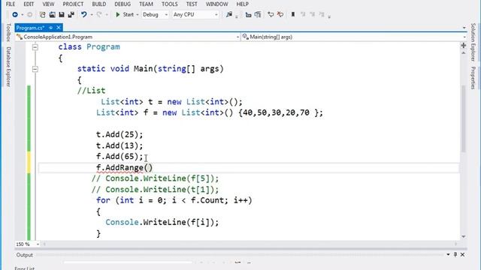Open the TOOLS menu
Viewport: 481px width, 270px height.
(170, 4)
